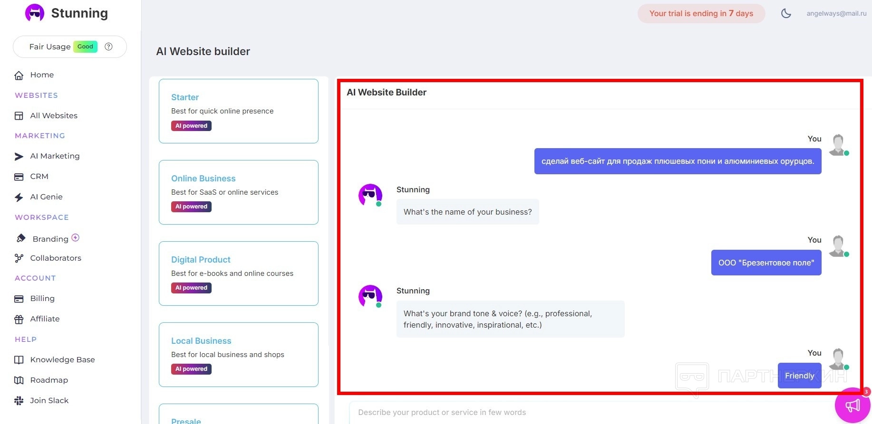Click the Stunning logo icon
The image size is (872, 424).
(35, 13)
